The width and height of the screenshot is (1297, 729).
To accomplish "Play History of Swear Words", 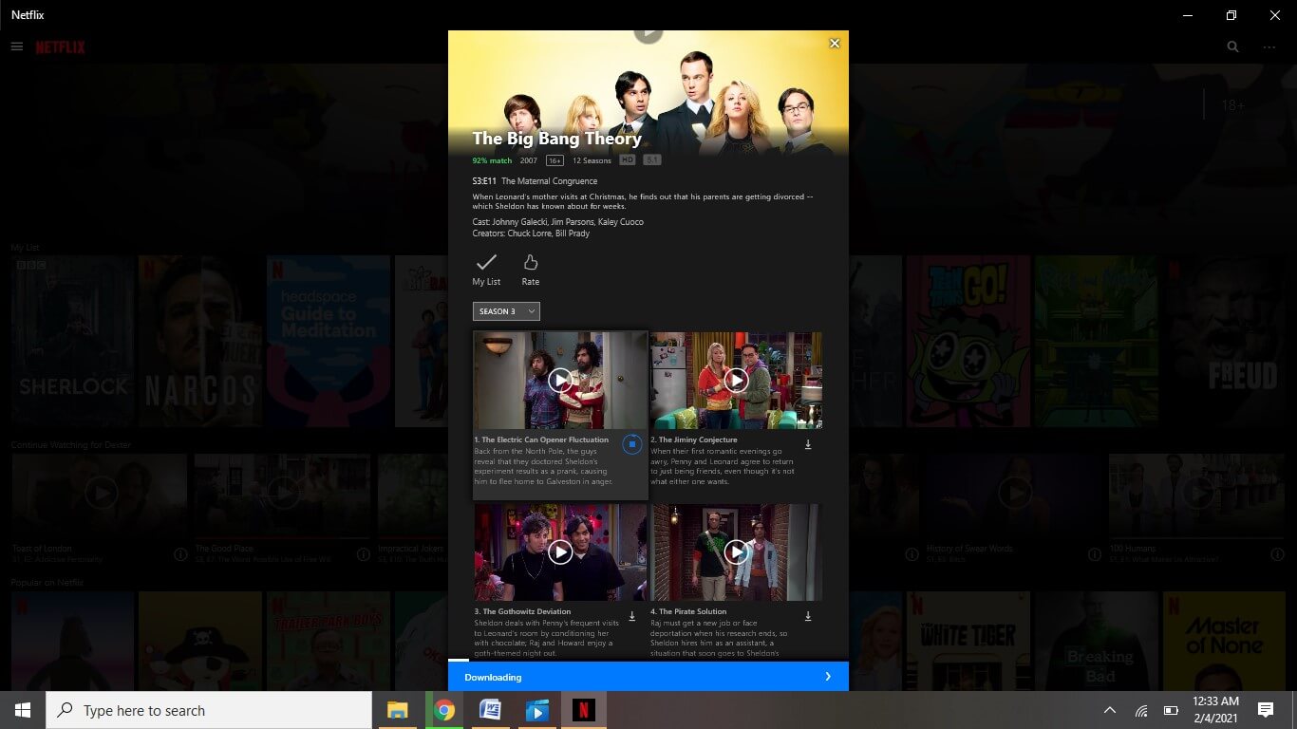I will coord(1015,492).
